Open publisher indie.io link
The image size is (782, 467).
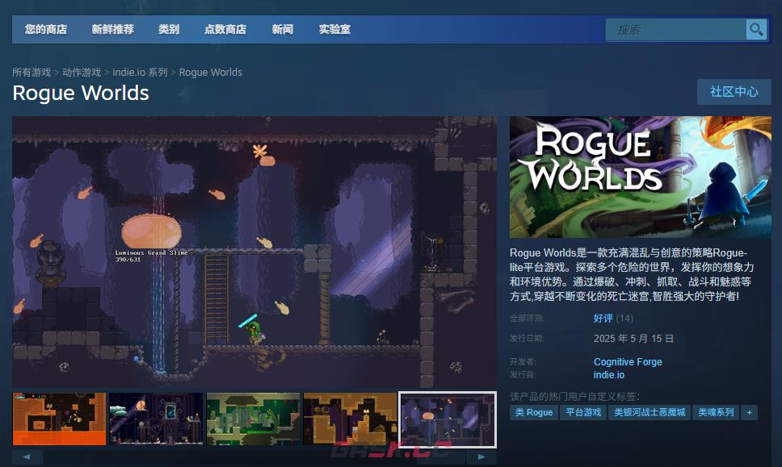tap(609, 375)
